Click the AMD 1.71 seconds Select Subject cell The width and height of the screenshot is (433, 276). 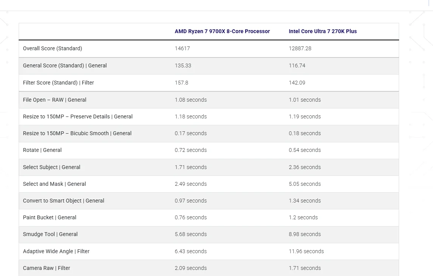190,167
